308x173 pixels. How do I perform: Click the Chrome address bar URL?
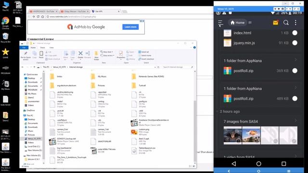(73, 17)
